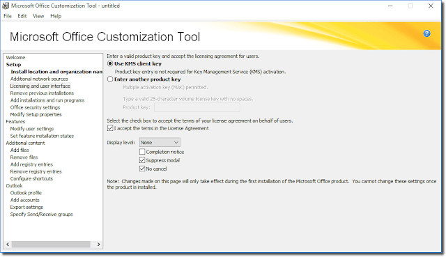Open the Add files page
Screen dimensions: 446x257
point(20,150)
